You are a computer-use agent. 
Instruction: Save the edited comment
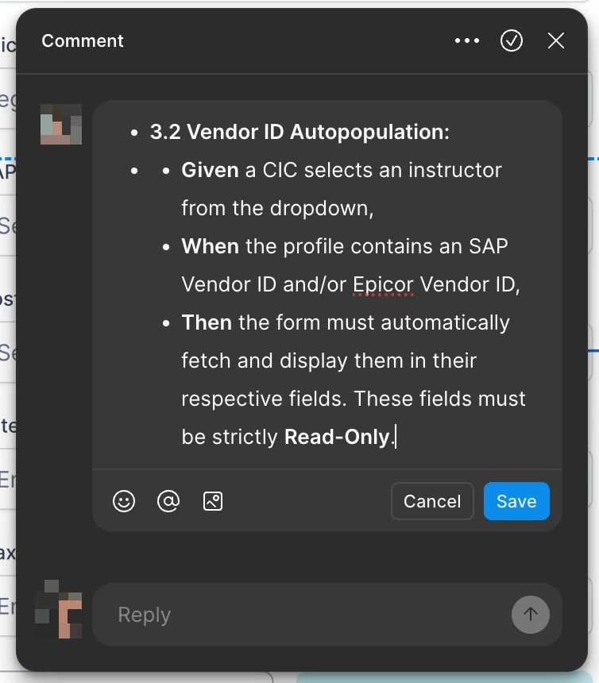point(516,501)
